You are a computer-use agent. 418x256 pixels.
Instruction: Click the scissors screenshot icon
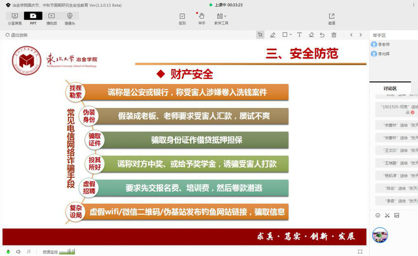pyautogui.click(x=387, y=215)
